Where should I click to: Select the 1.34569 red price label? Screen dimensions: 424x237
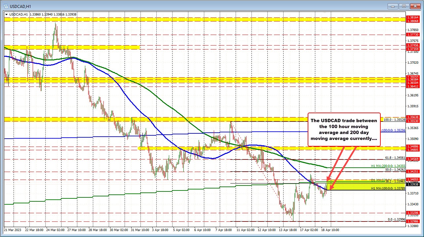413,159
